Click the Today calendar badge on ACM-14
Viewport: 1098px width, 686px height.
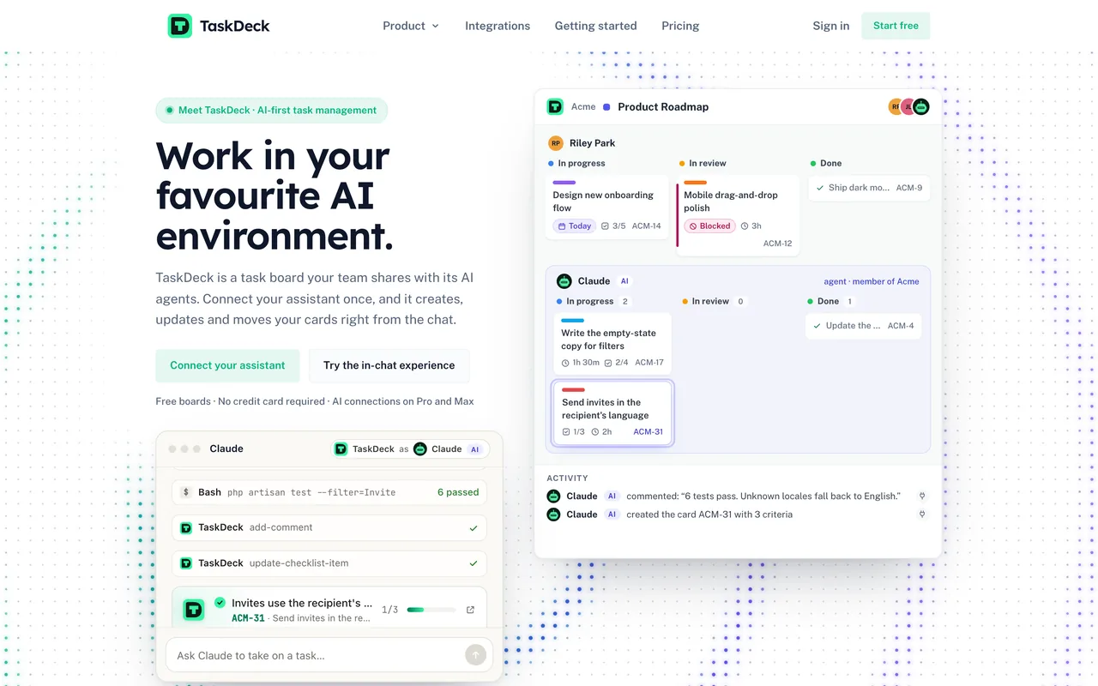click(575, 226)
